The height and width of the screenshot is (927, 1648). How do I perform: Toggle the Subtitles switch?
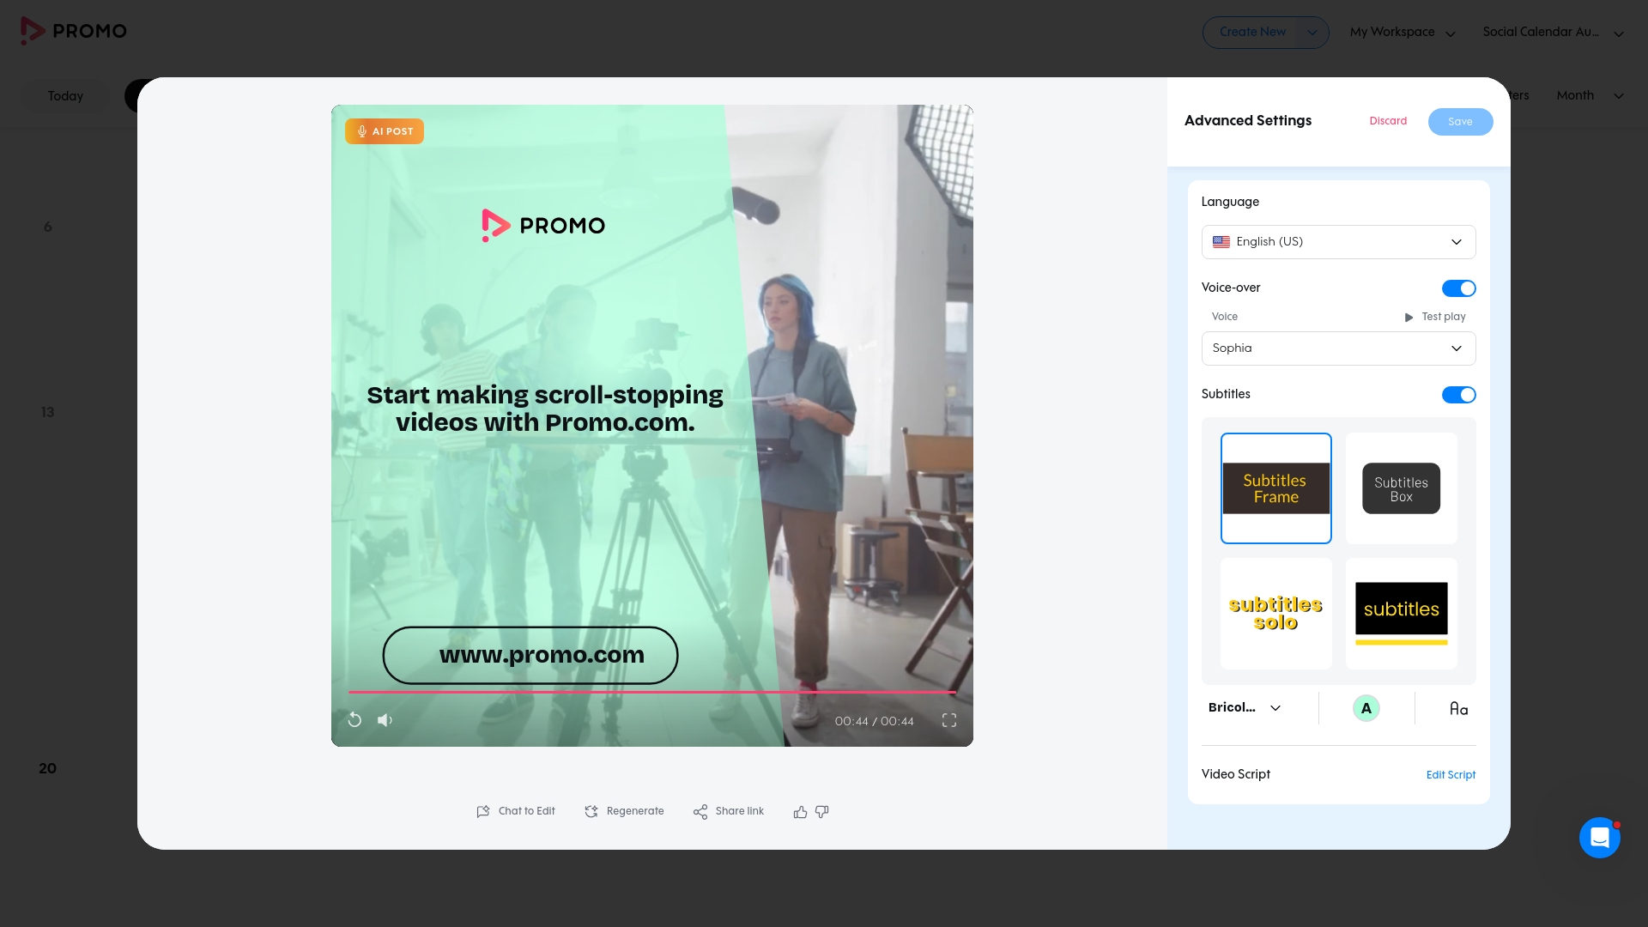[x=1458, y=395]
